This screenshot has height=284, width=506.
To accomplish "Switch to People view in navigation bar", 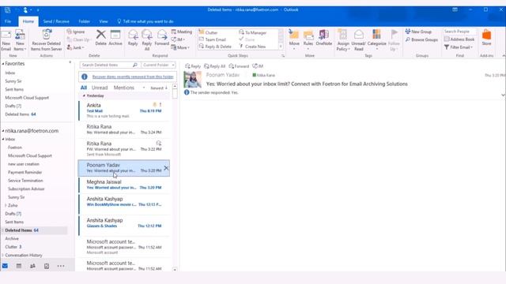I will coord(32,266).
